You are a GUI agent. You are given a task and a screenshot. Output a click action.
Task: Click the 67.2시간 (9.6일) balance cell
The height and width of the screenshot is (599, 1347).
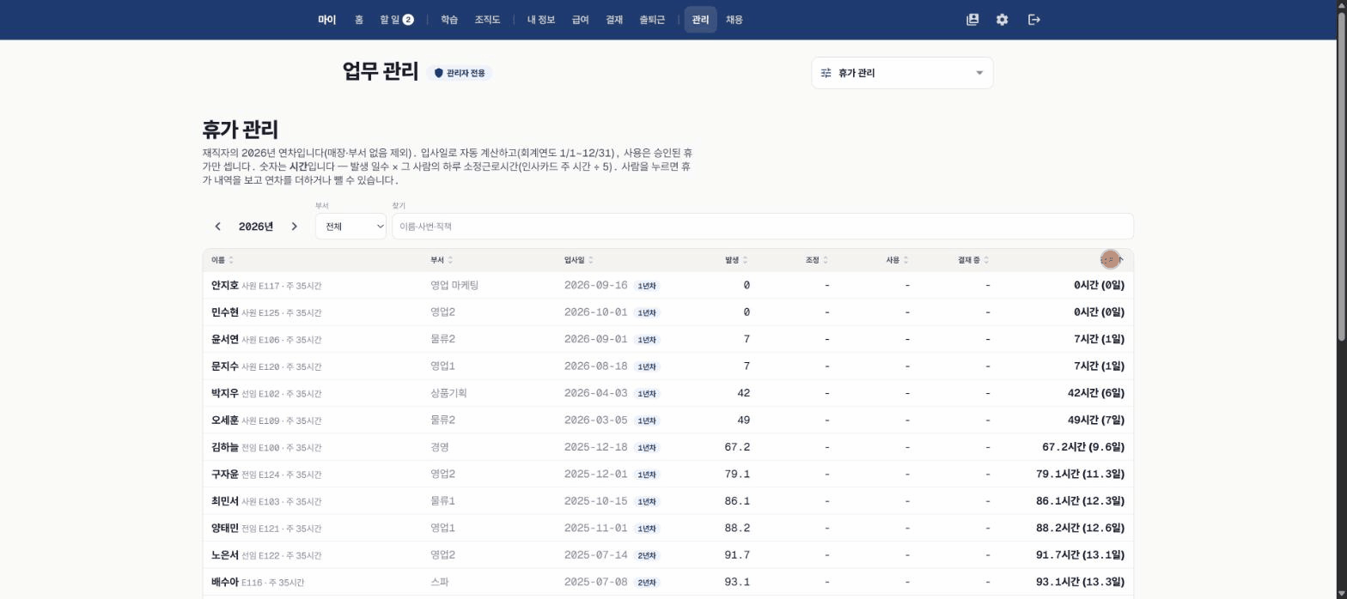1082,447
